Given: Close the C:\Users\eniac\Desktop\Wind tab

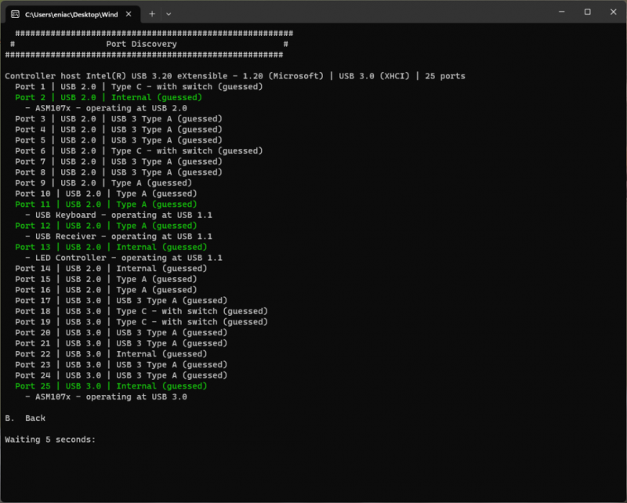Looking at the screenshot, I should tap(129, 14).
